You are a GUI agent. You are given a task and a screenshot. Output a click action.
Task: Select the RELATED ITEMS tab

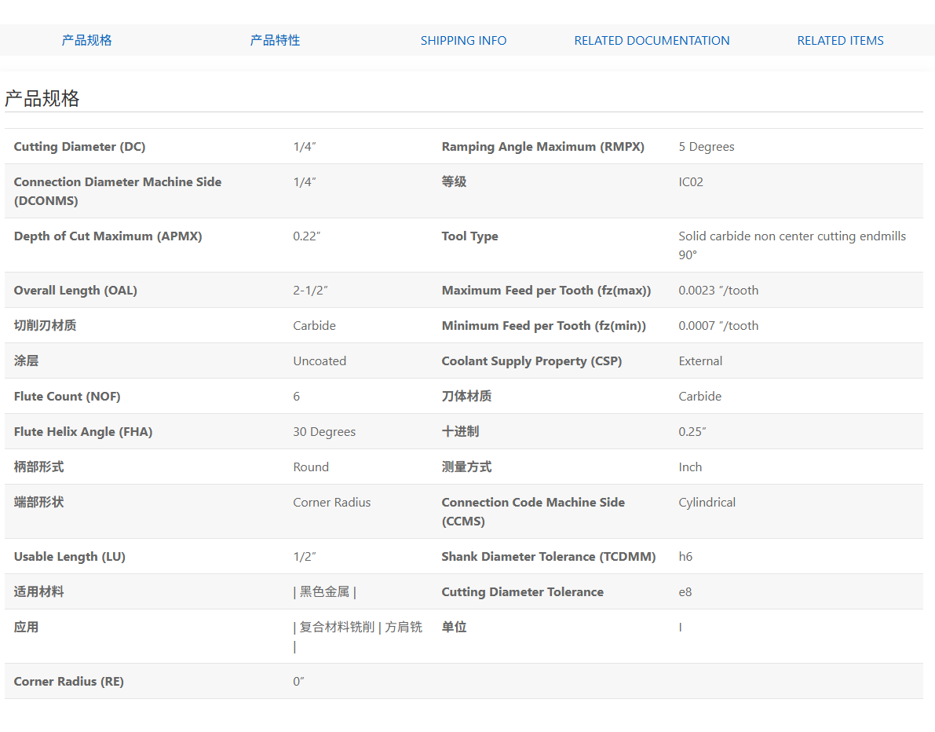(x=840, y=41)
